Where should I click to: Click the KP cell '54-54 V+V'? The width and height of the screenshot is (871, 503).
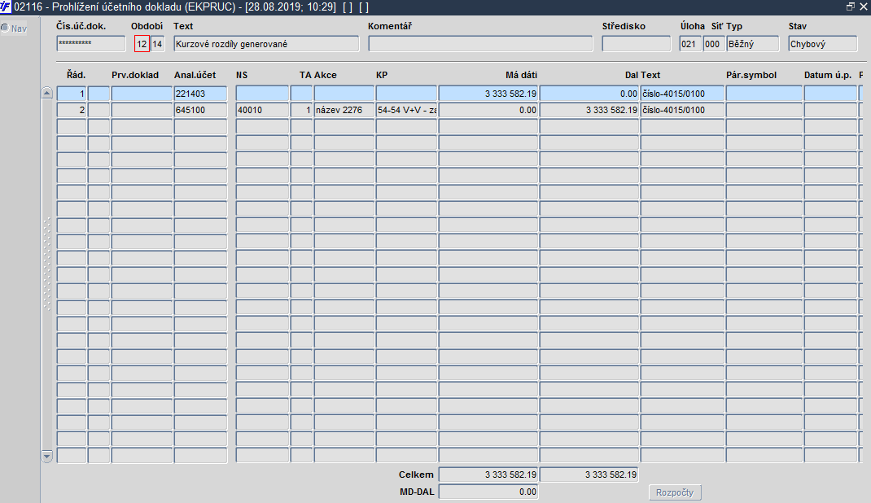[x=407, y=110]
